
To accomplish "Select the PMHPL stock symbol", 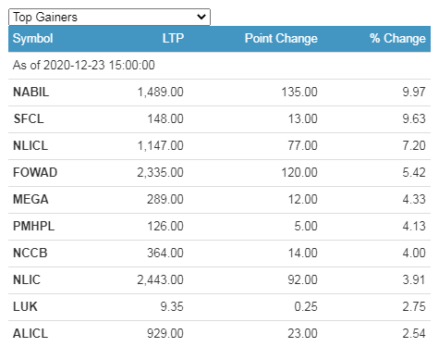I will [x=33, y=226].
